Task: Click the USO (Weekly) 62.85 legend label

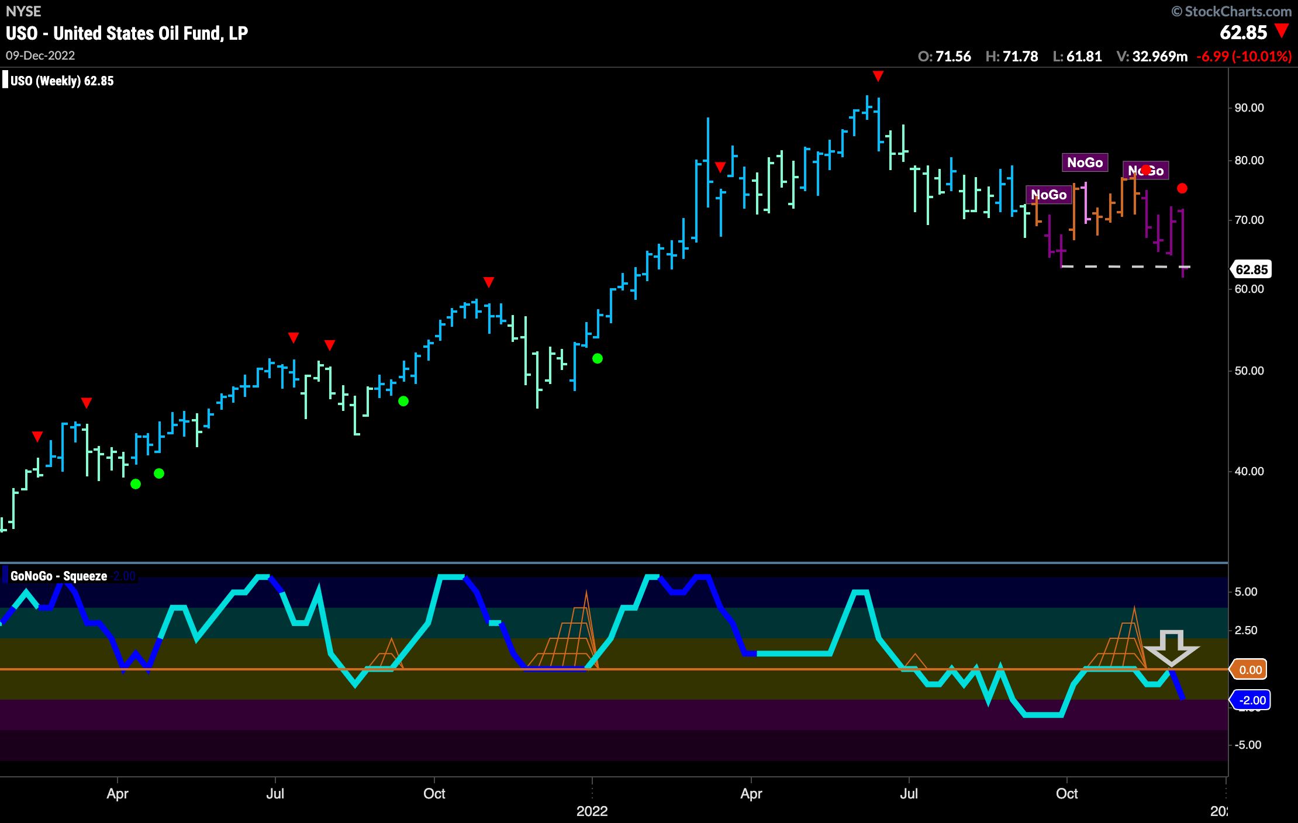Action: (62, 81)
